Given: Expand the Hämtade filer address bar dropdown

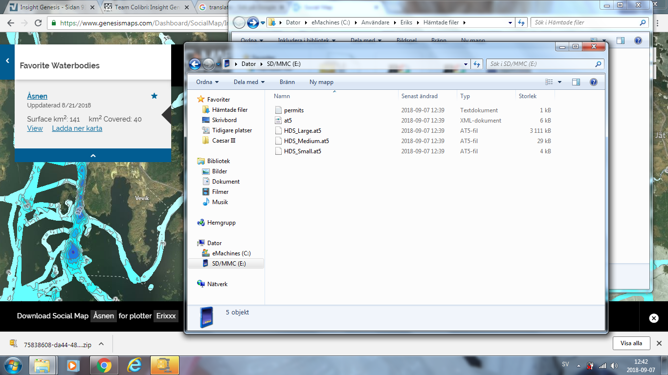Looking at the screenshot, I should [510, 22].
